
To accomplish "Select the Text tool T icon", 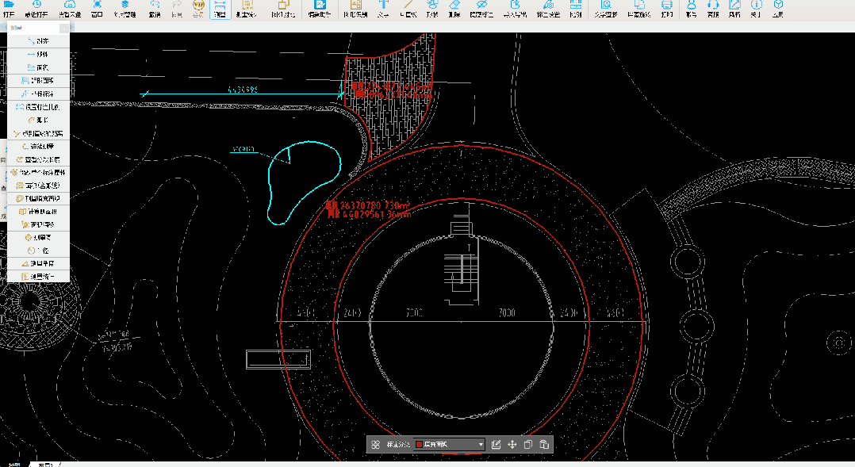I will [x=383, y=9].
